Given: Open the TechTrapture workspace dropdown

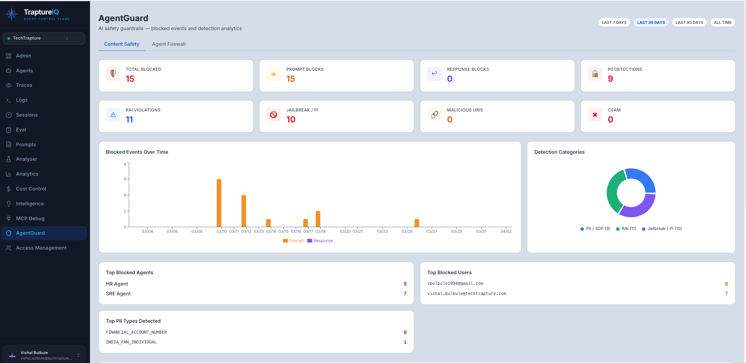Looking at the screenshot, I should [44, 38].
